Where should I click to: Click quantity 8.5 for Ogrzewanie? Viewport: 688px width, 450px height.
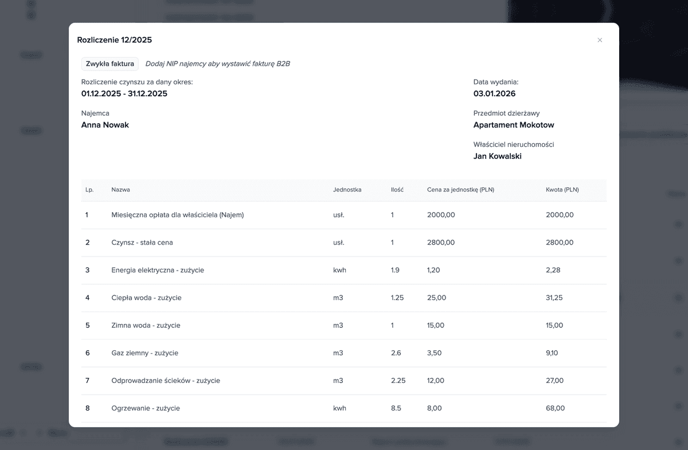point(396,408)
